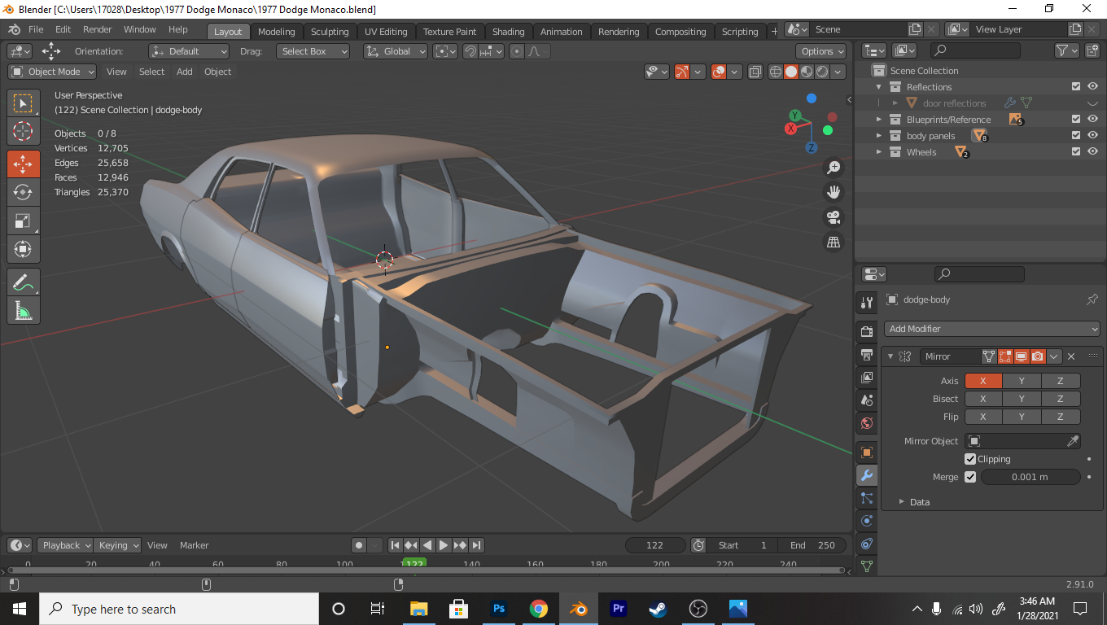This screenshot has width=1107, height=625.
Task: Uncheck the Clipping checkbox
Action: (x=970, y=459)
